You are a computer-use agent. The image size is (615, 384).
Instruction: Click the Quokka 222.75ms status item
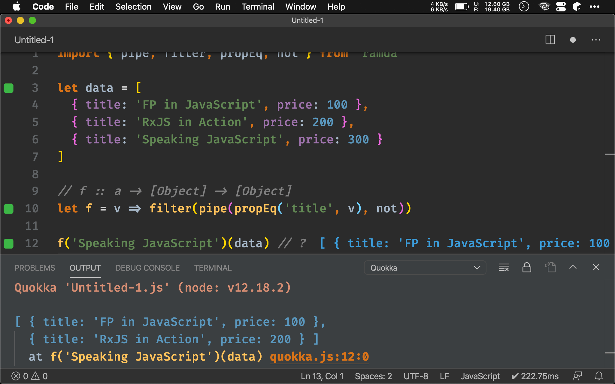[x=535, y=376]
